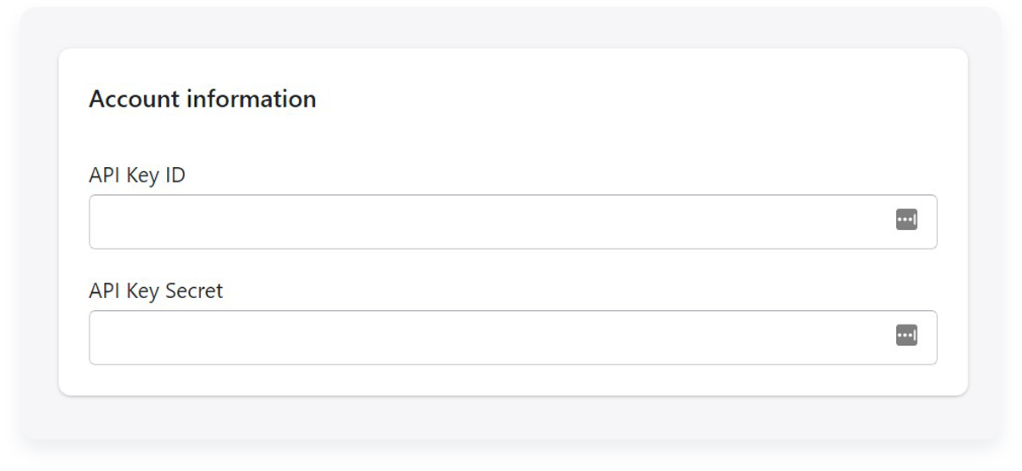Click the word 'ID' in the first field label
Image resolution: width=1022 pixels, height=471 pixels.
coord(175,175)
